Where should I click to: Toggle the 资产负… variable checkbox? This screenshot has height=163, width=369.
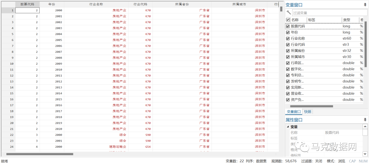point(288,99)
